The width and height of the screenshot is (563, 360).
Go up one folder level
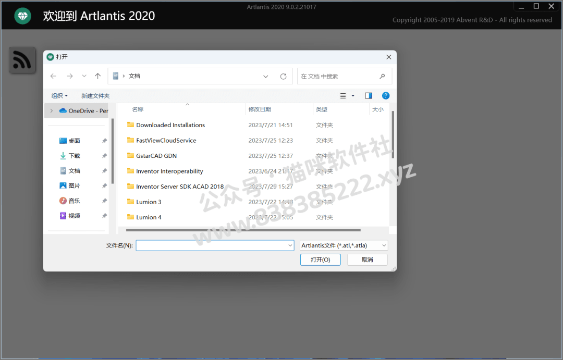click(x=97, y=76)
